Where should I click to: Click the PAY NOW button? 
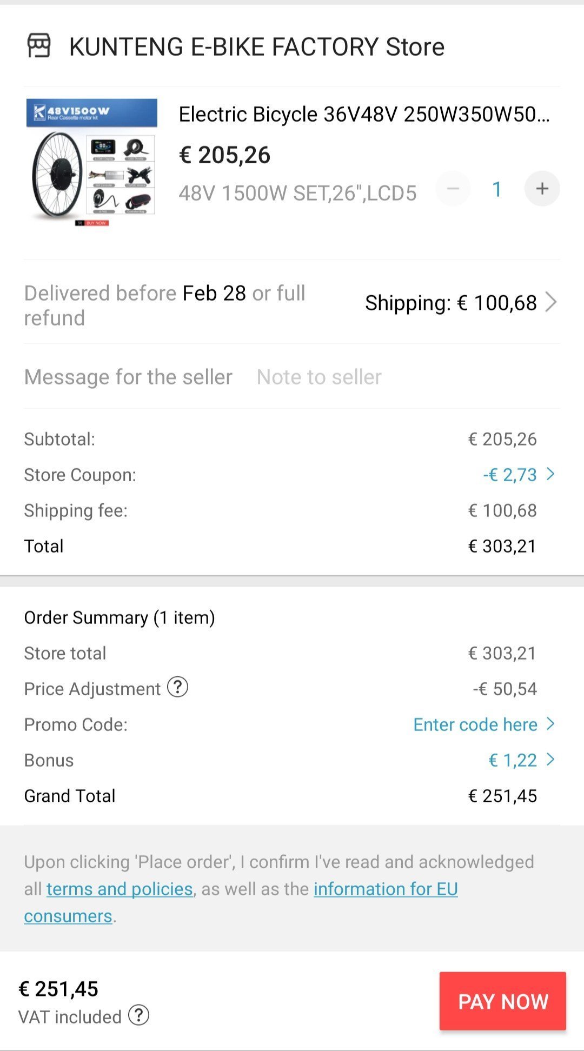coord(503,1001)
